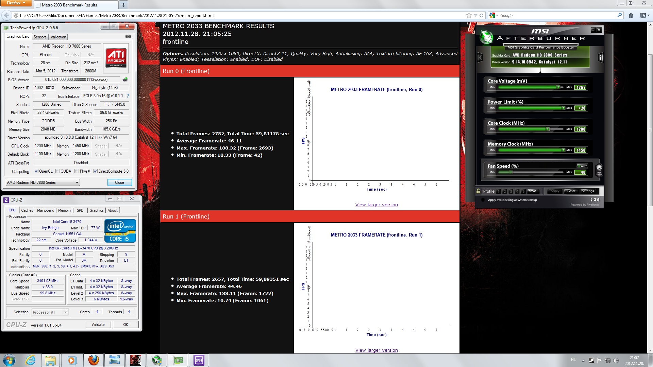The image size is (653, 367).
Task: Click the Afterburner Kombustor K icon
Action: click(x=480, y=57)
